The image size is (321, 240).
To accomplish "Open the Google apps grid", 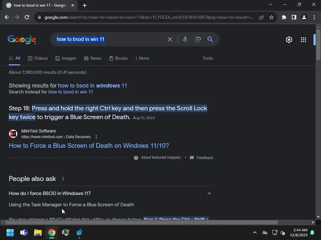I will coord(303,40).
